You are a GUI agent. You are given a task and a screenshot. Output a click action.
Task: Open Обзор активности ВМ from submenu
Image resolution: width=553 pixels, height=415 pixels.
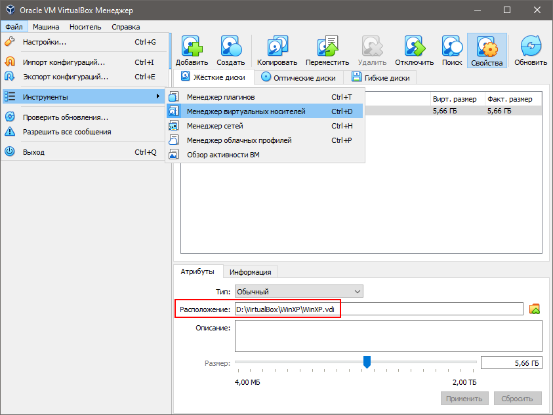265,155
